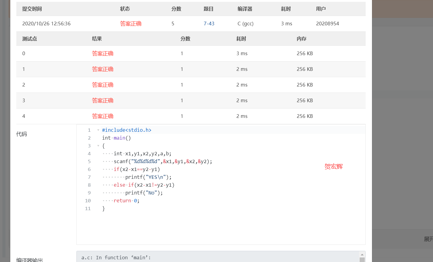Click the red 贺宏辉 watermark text
The image size is (433, 262).
click(334, 166)
